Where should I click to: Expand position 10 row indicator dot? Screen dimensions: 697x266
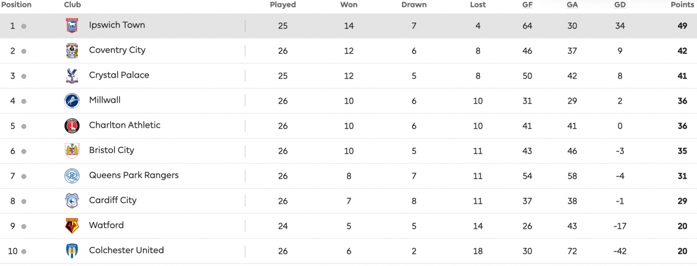(24, 251)
